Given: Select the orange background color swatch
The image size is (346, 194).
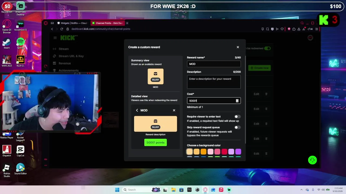Looking at the screenshot, I should point(204,152).
